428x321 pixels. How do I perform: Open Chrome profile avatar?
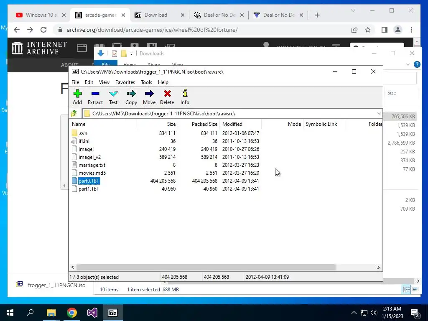click(398, 30)
